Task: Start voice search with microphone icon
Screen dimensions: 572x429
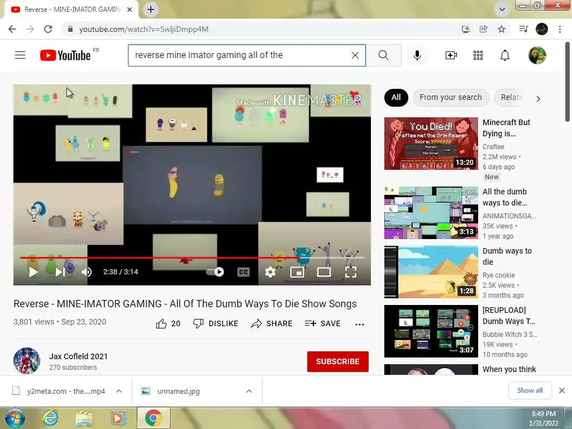Action: (x=417, y=55)
